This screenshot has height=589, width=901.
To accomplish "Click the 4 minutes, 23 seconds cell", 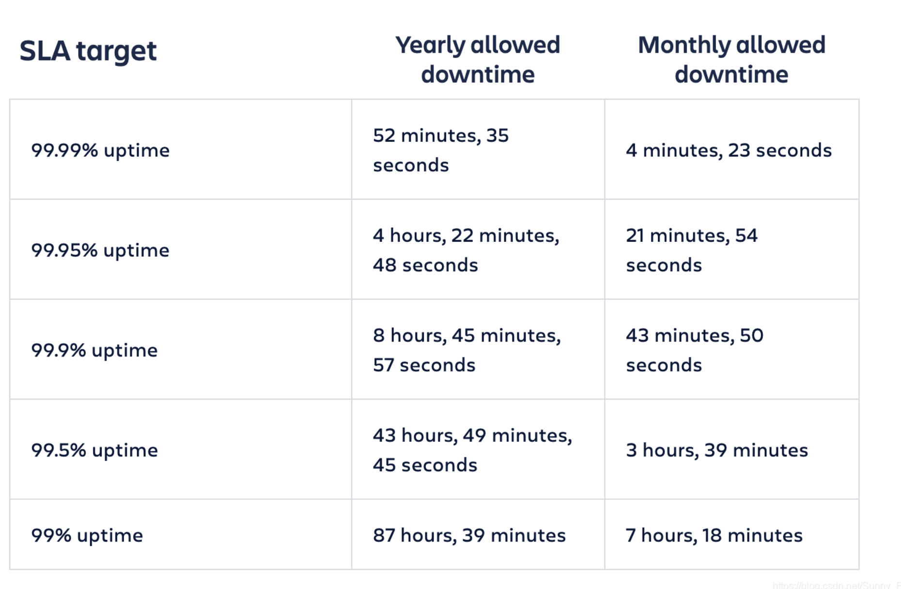I will coord(732,149).
